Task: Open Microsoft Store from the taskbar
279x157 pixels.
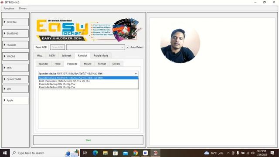Action: pos(115,153)
